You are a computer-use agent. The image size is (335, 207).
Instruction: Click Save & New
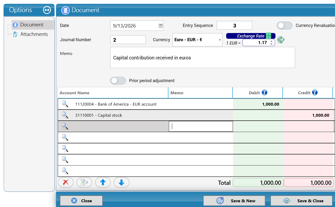click(234, 201)
